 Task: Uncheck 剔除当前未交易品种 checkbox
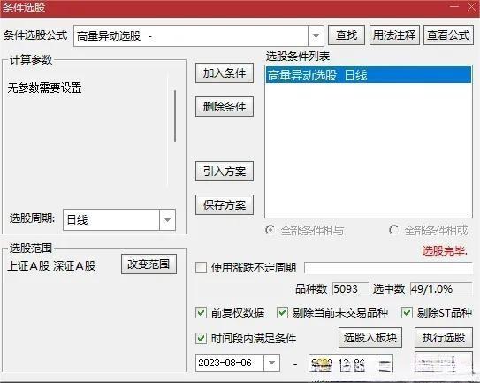pyautogui.click(x=282, y=313)
